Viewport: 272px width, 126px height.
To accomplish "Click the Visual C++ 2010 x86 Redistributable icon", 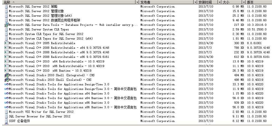I will (6, 66).
